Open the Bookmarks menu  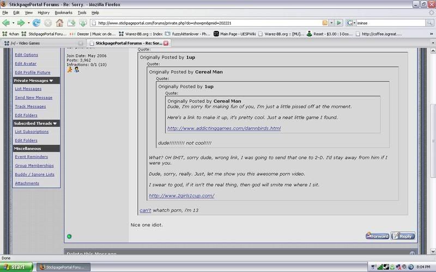click(63, 13)
